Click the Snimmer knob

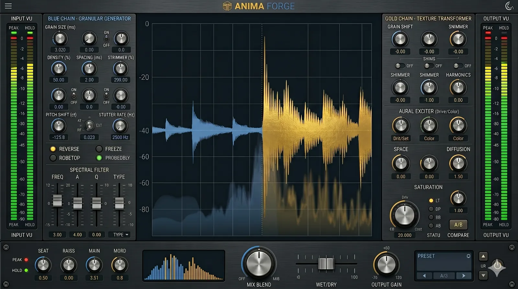pyautogui.click(x=458, y=39)
